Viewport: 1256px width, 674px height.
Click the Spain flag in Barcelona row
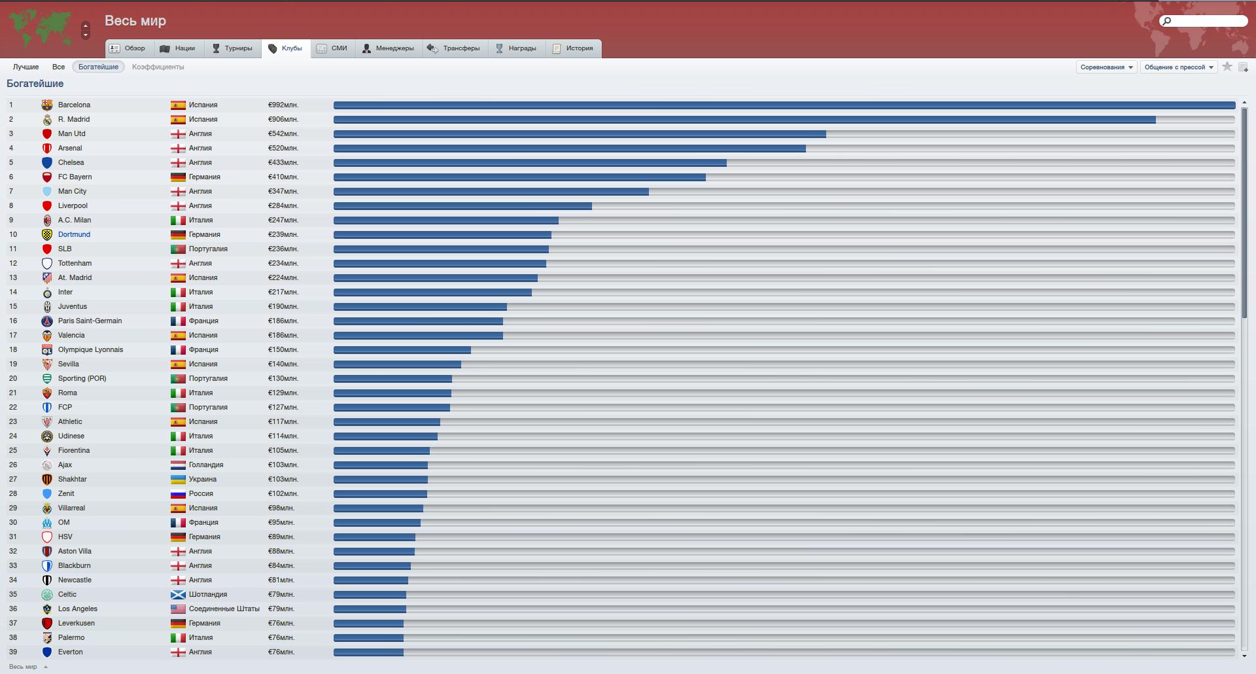point(178,105)
